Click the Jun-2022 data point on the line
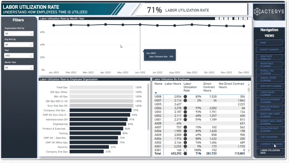Screen dimensions: 289x163 [x=140, y=25]
